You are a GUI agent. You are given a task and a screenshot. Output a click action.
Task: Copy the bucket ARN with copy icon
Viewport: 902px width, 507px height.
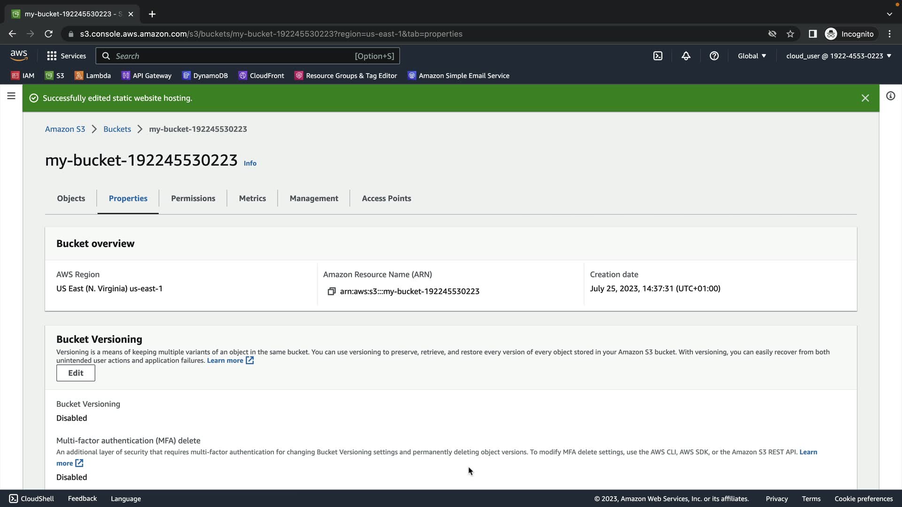click(331, 292)
